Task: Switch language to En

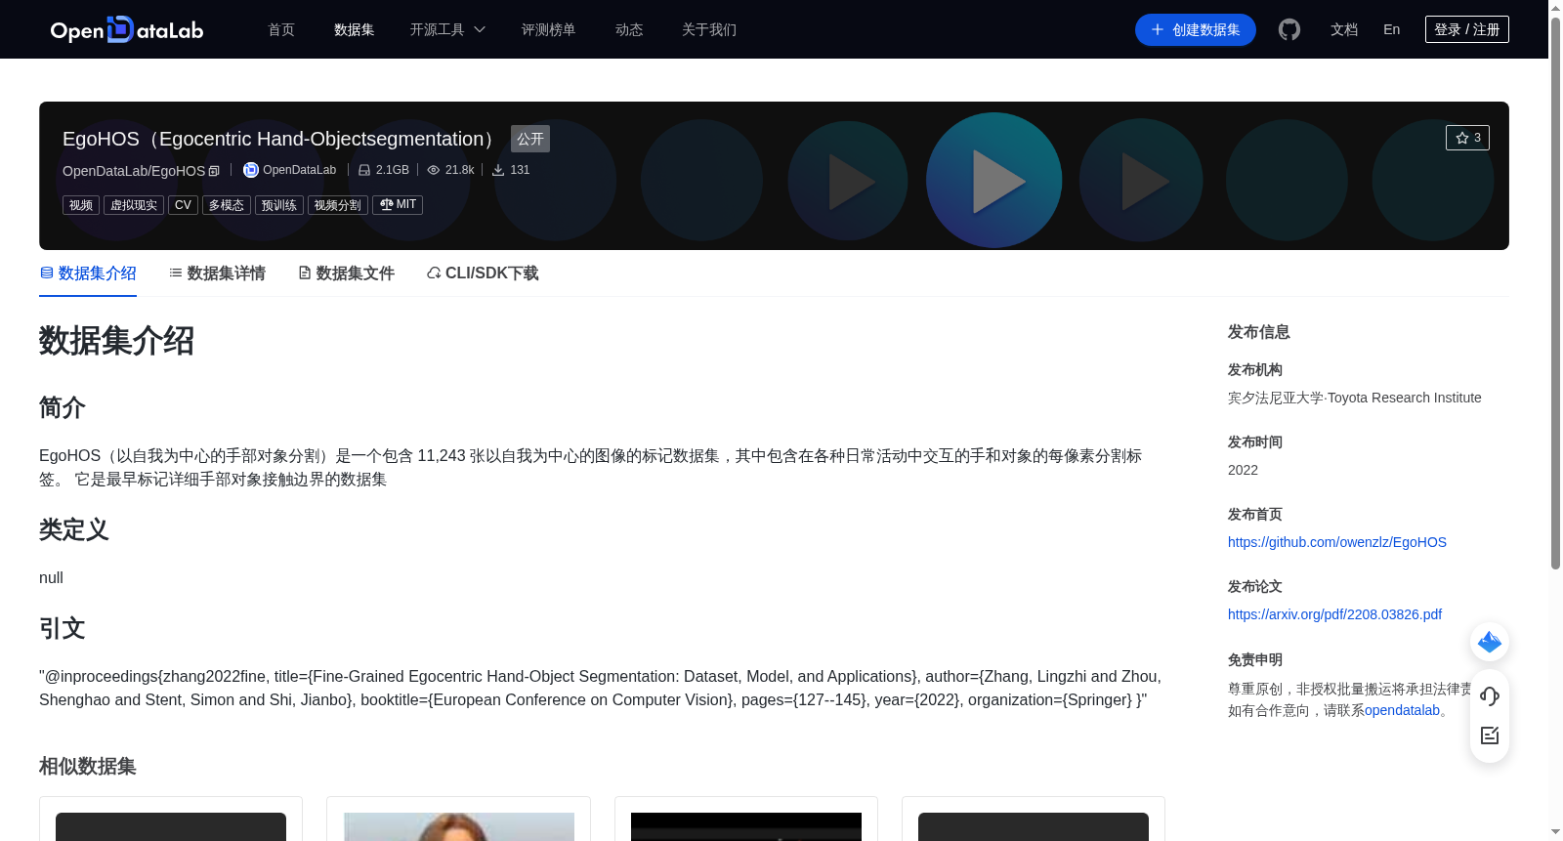Action: pyautogui.click(x=1391, y=30)
